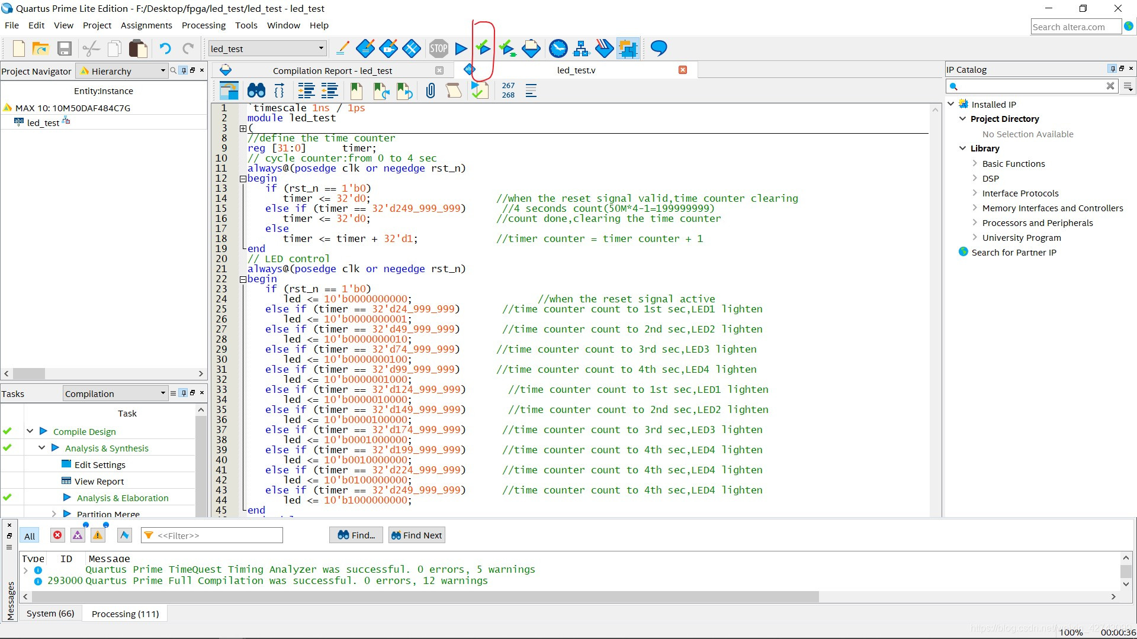Viewport: 1137px width, 639px height.
Task: Open Chip Planner toolbar icon
Action: tap(628, 49)
